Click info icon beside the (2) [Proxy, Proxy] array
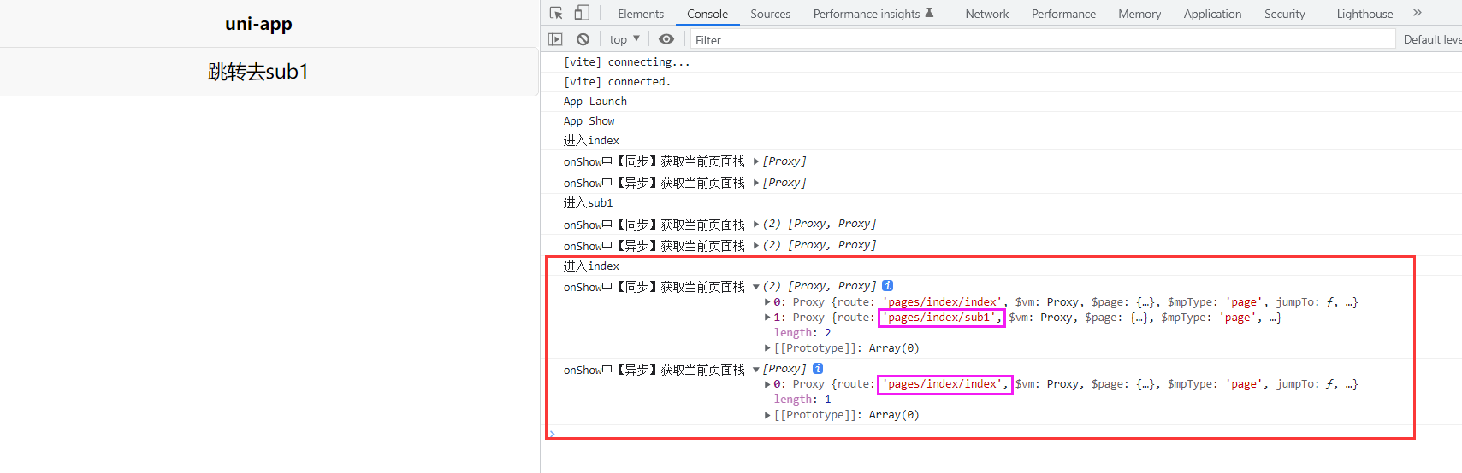 click(x=887, y=286)
